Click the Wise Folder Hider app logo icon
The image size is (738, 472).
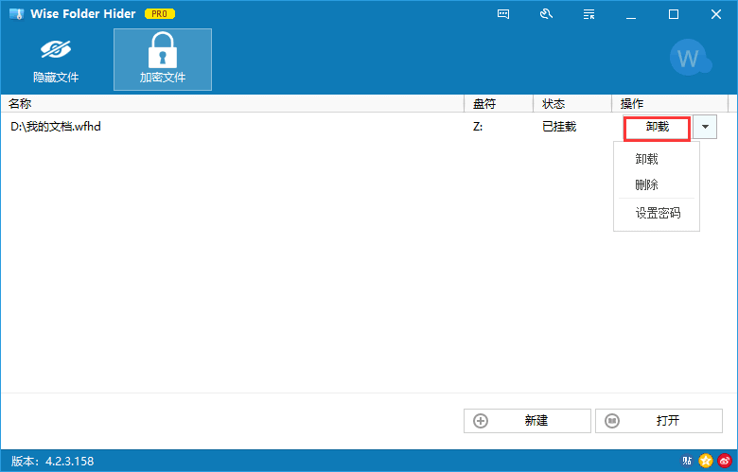pyautogui.click(x=16, y=14)
